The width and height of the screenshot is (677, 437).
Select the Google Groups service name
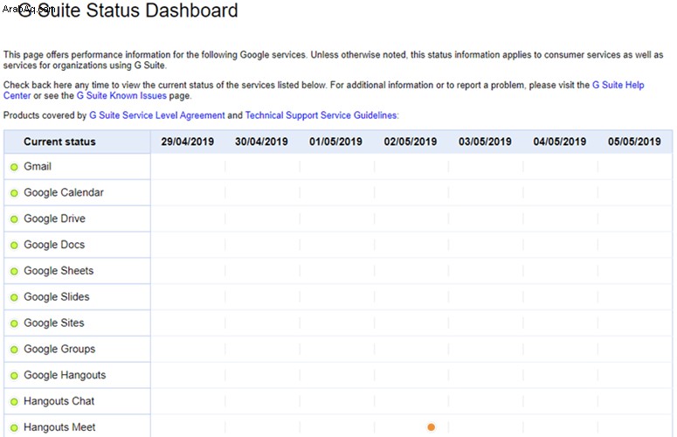59,349
